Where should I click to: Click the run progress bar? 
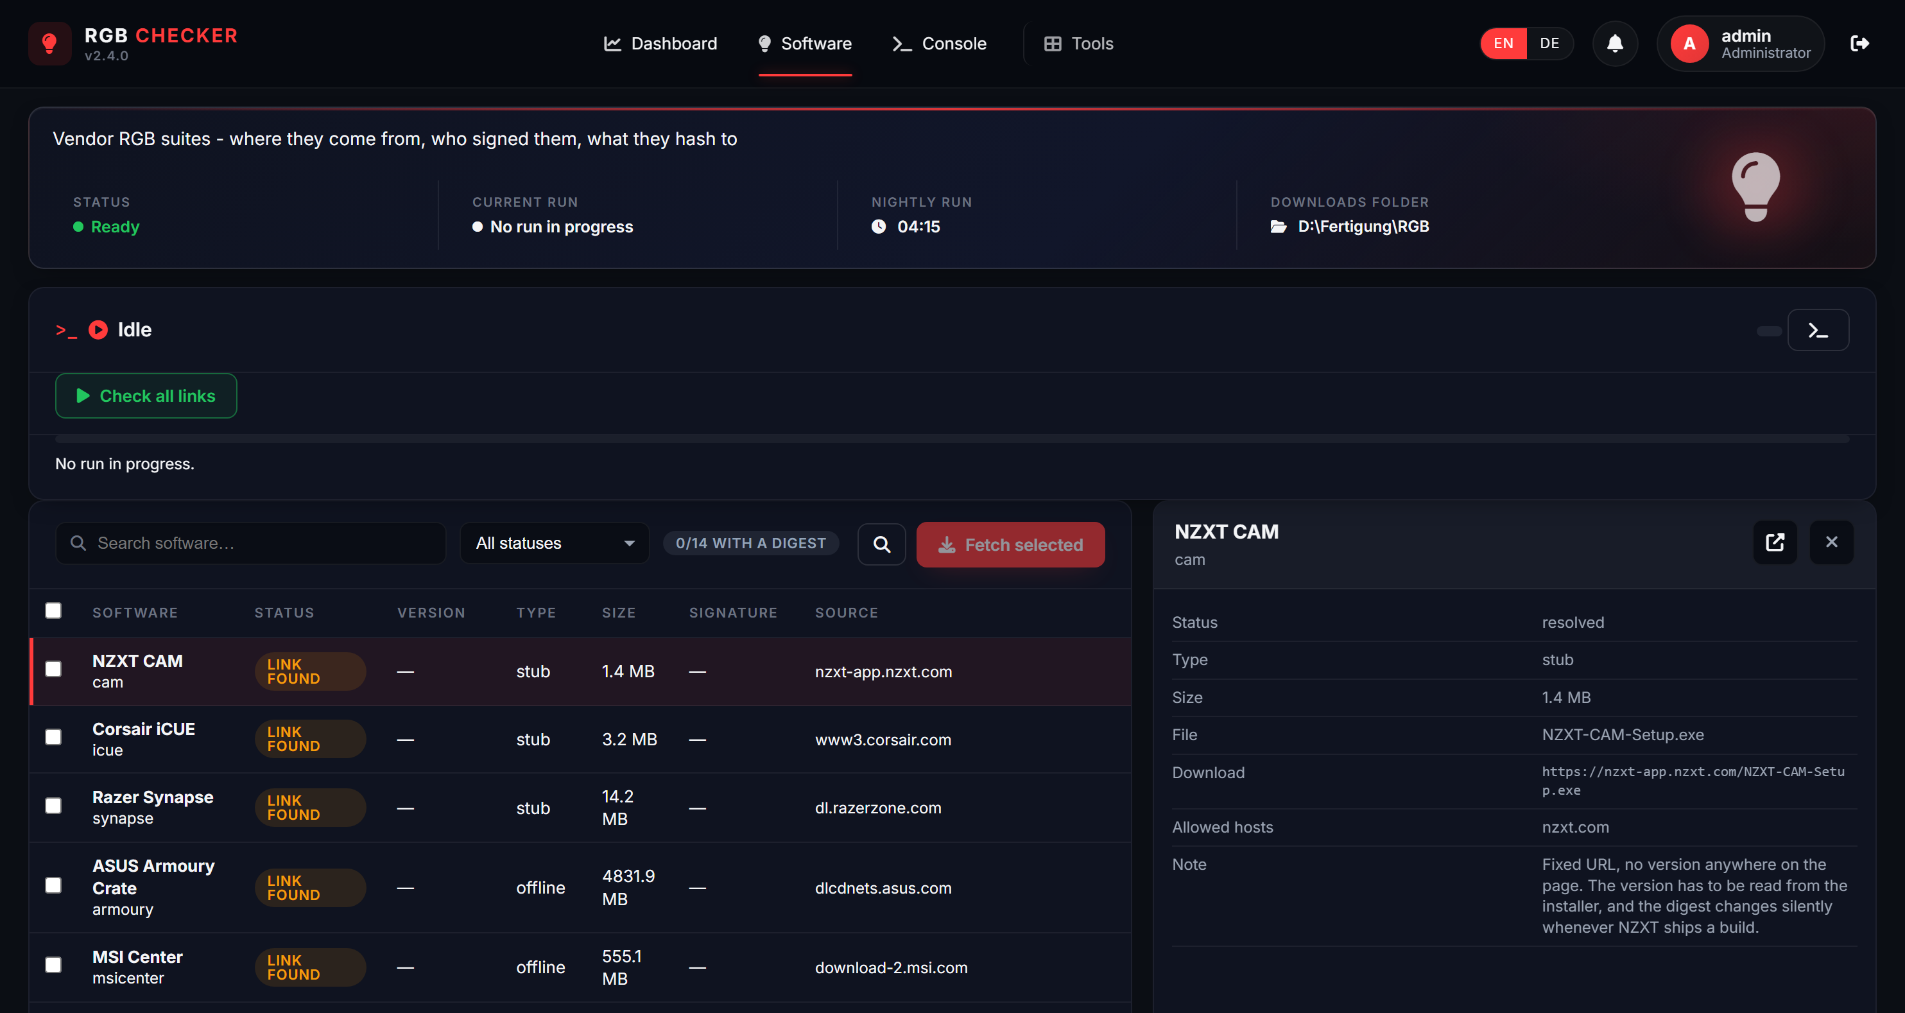coord(952,439)
